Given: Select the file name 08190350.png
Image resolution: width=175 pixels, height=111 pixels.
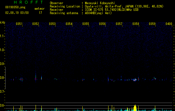Looking at the screenshot, I should click(x=15, y=7).
